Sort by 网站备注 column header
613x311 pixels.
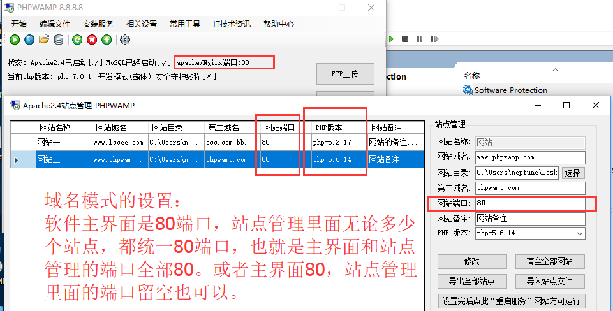tap(395, 127)
